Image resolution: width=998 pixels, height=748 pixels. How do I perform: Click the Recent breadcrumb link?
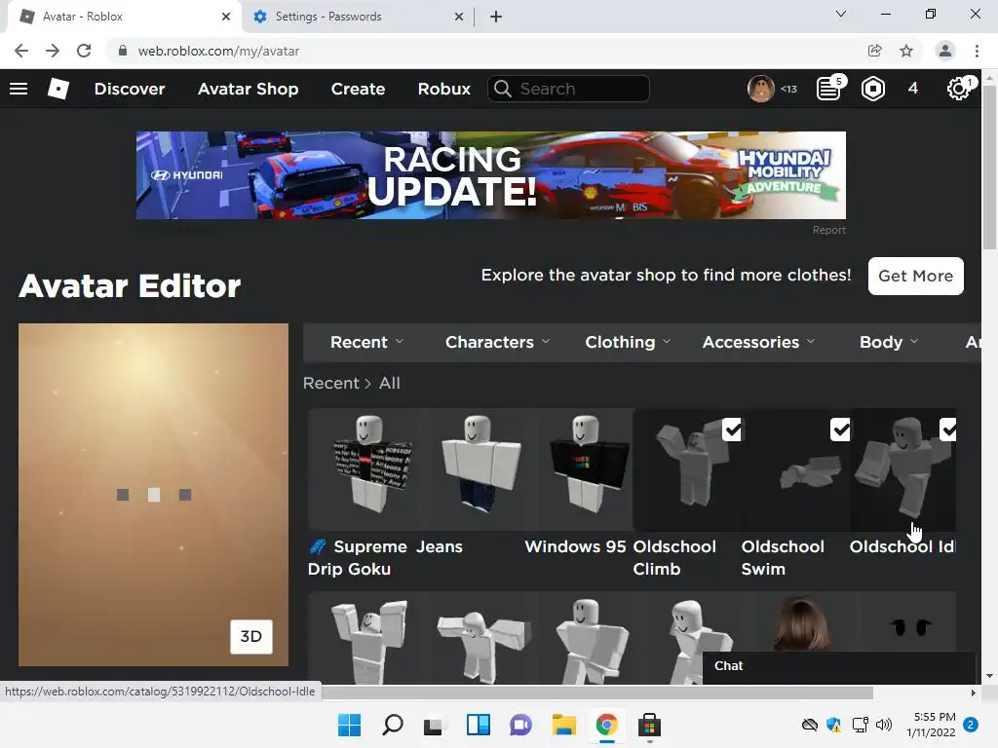331,383
